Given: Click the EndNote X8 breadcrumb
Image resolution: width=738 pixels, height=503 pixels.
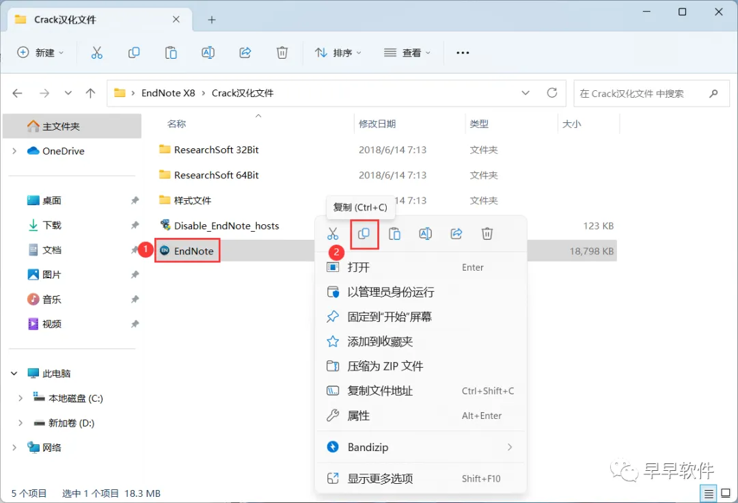Looking at the screenshot, I should click(168, 93).
